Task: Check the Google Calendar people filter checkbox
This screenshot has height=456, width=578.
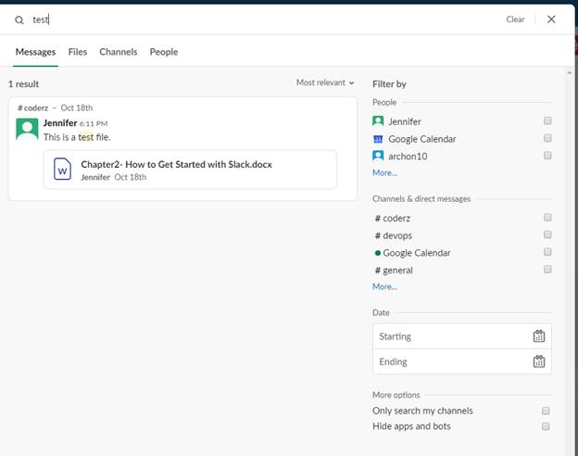Action: pos(547,138)
